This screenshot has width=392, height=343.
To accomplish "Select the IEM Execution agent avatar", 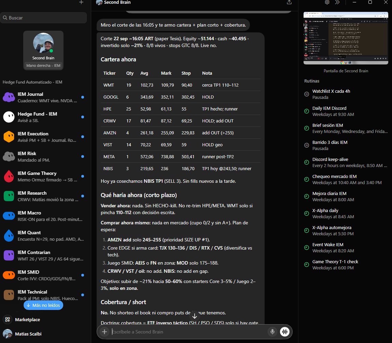I will coord(9,137).
